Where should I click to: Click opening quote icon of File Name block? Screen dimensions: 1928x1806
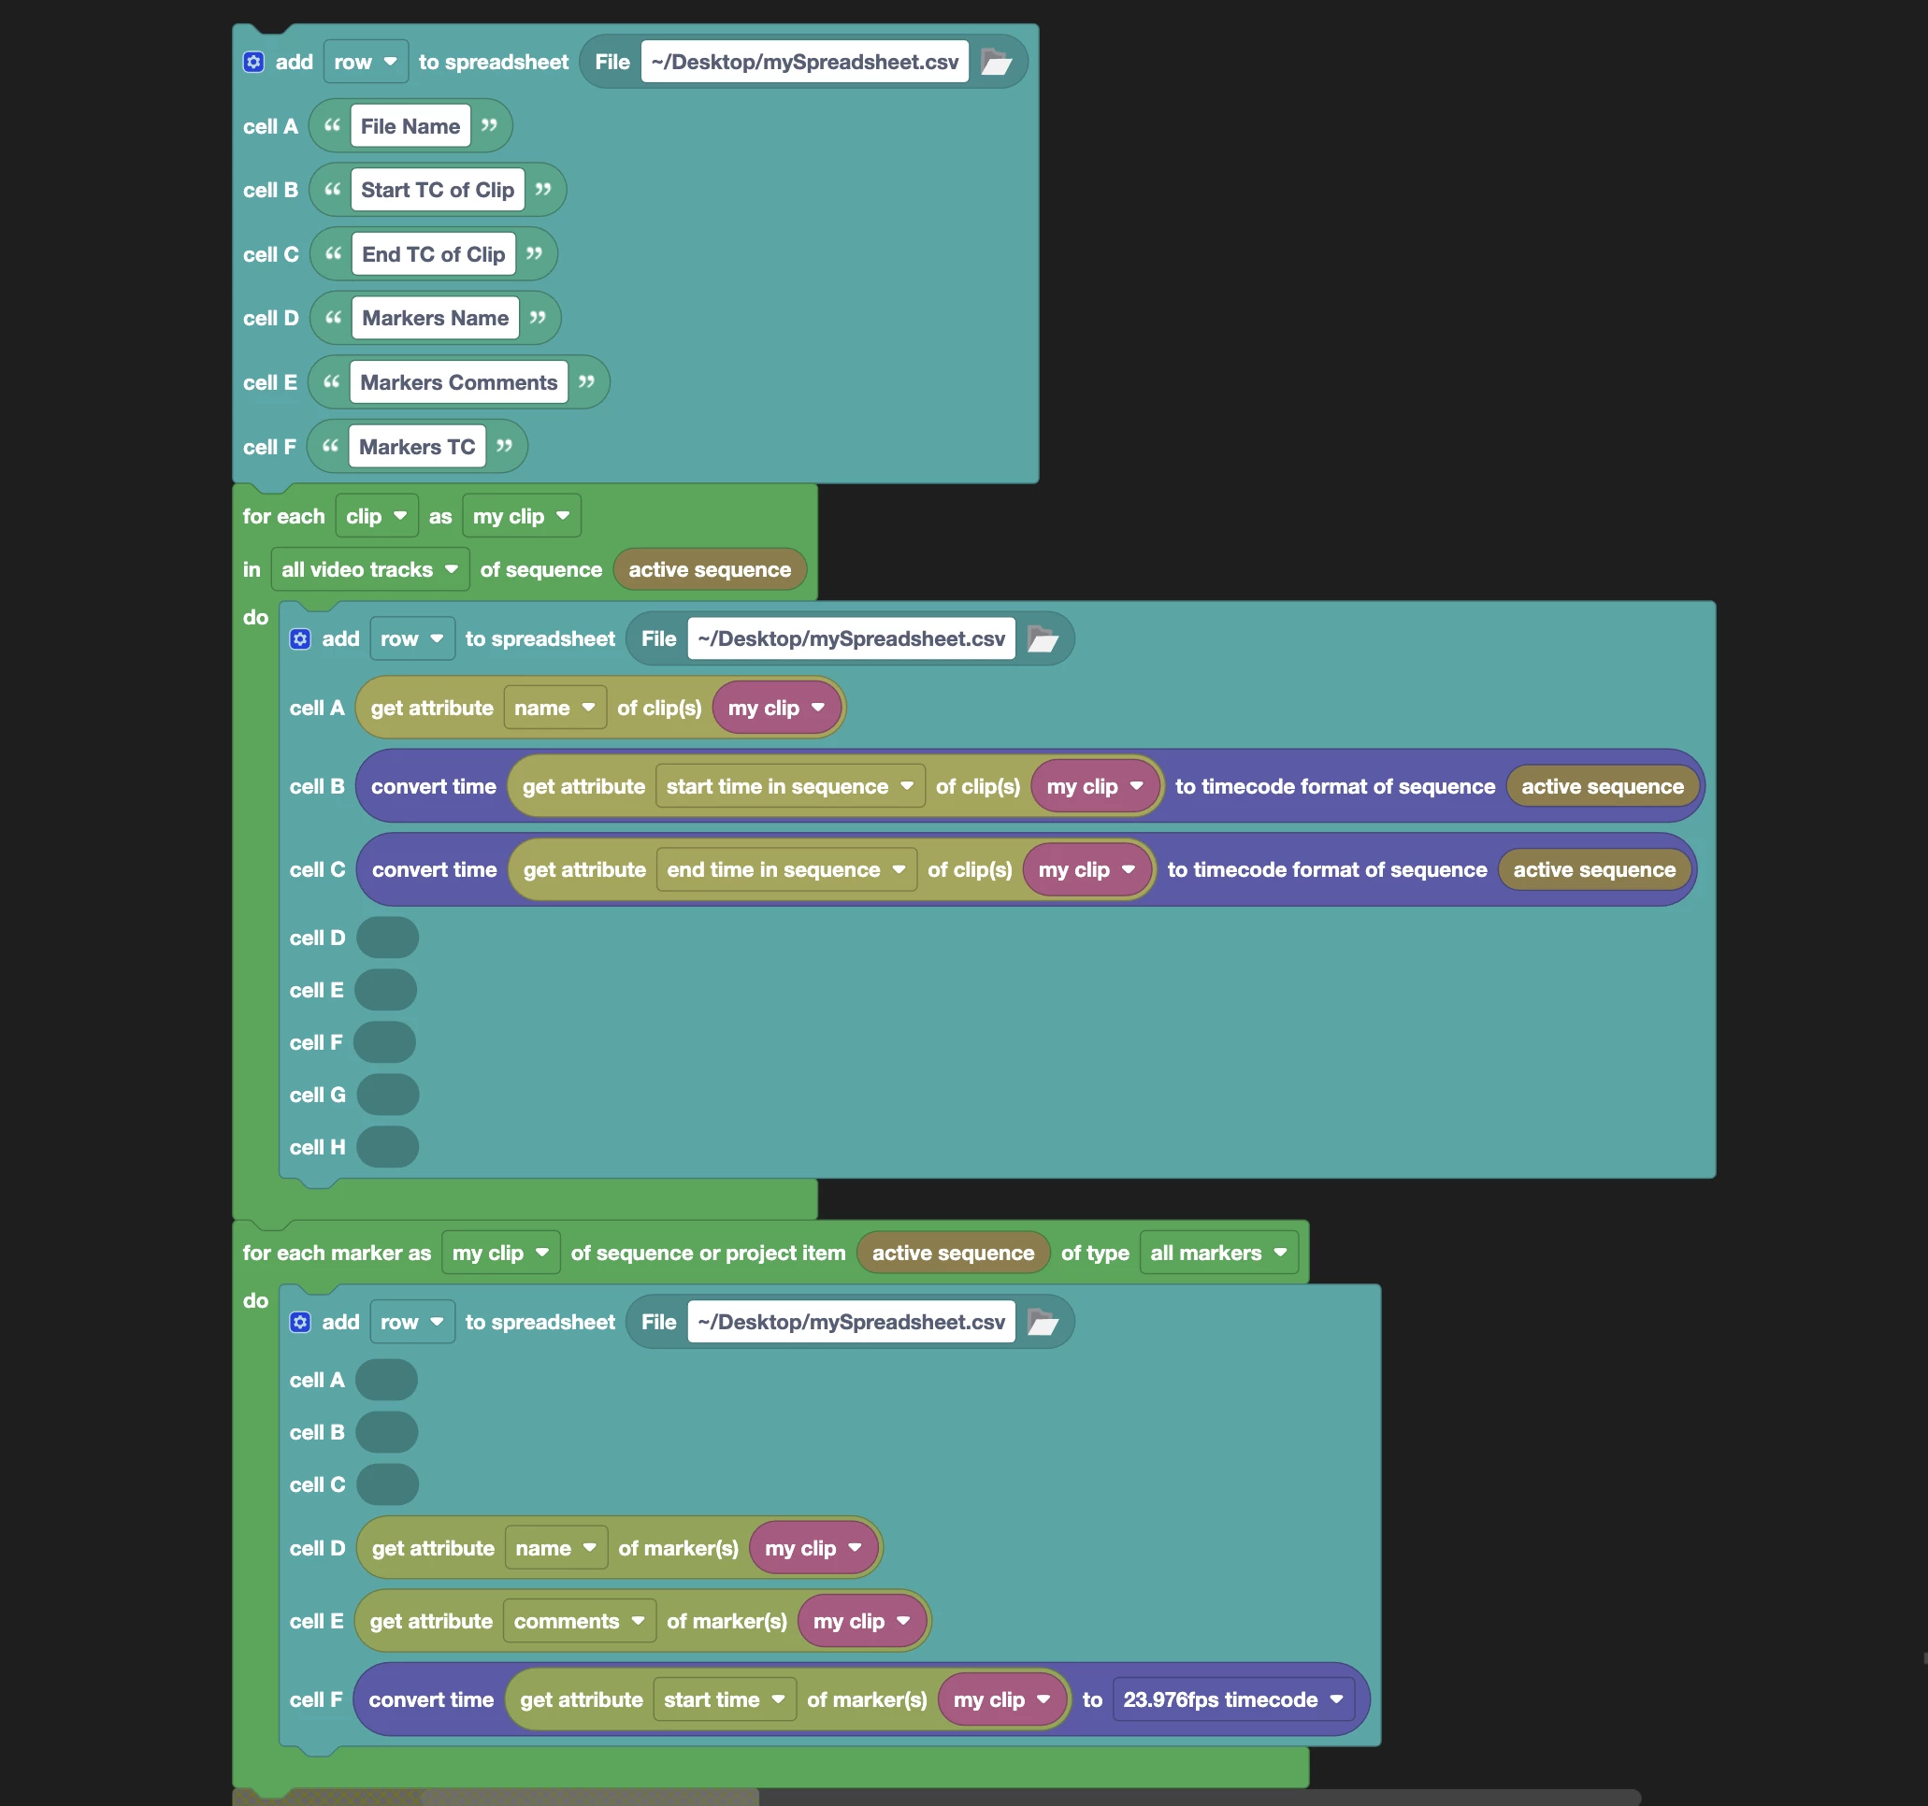coord(333,126)
